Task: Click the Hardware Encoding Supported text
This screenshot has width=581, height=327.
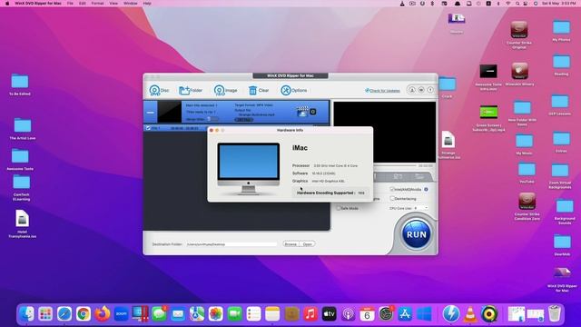Action: (x=326, y=193)
